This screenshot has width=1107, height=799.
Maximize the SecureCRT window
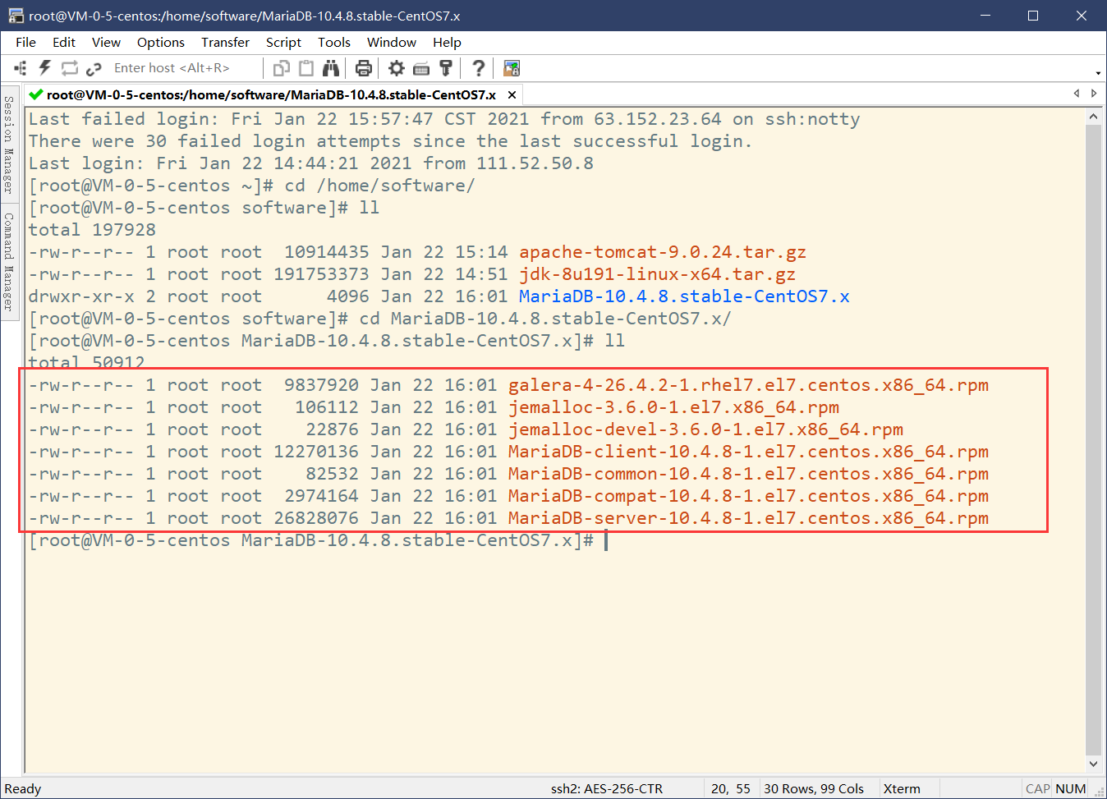[x=1033, y=16]
